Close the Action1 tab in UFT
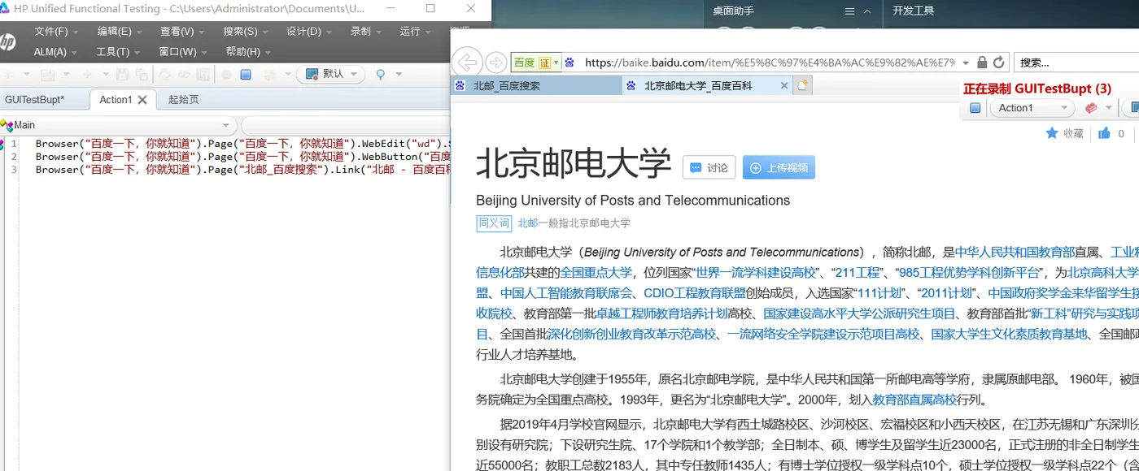Viewport: 1139px width, 471px height. (142, 100)
